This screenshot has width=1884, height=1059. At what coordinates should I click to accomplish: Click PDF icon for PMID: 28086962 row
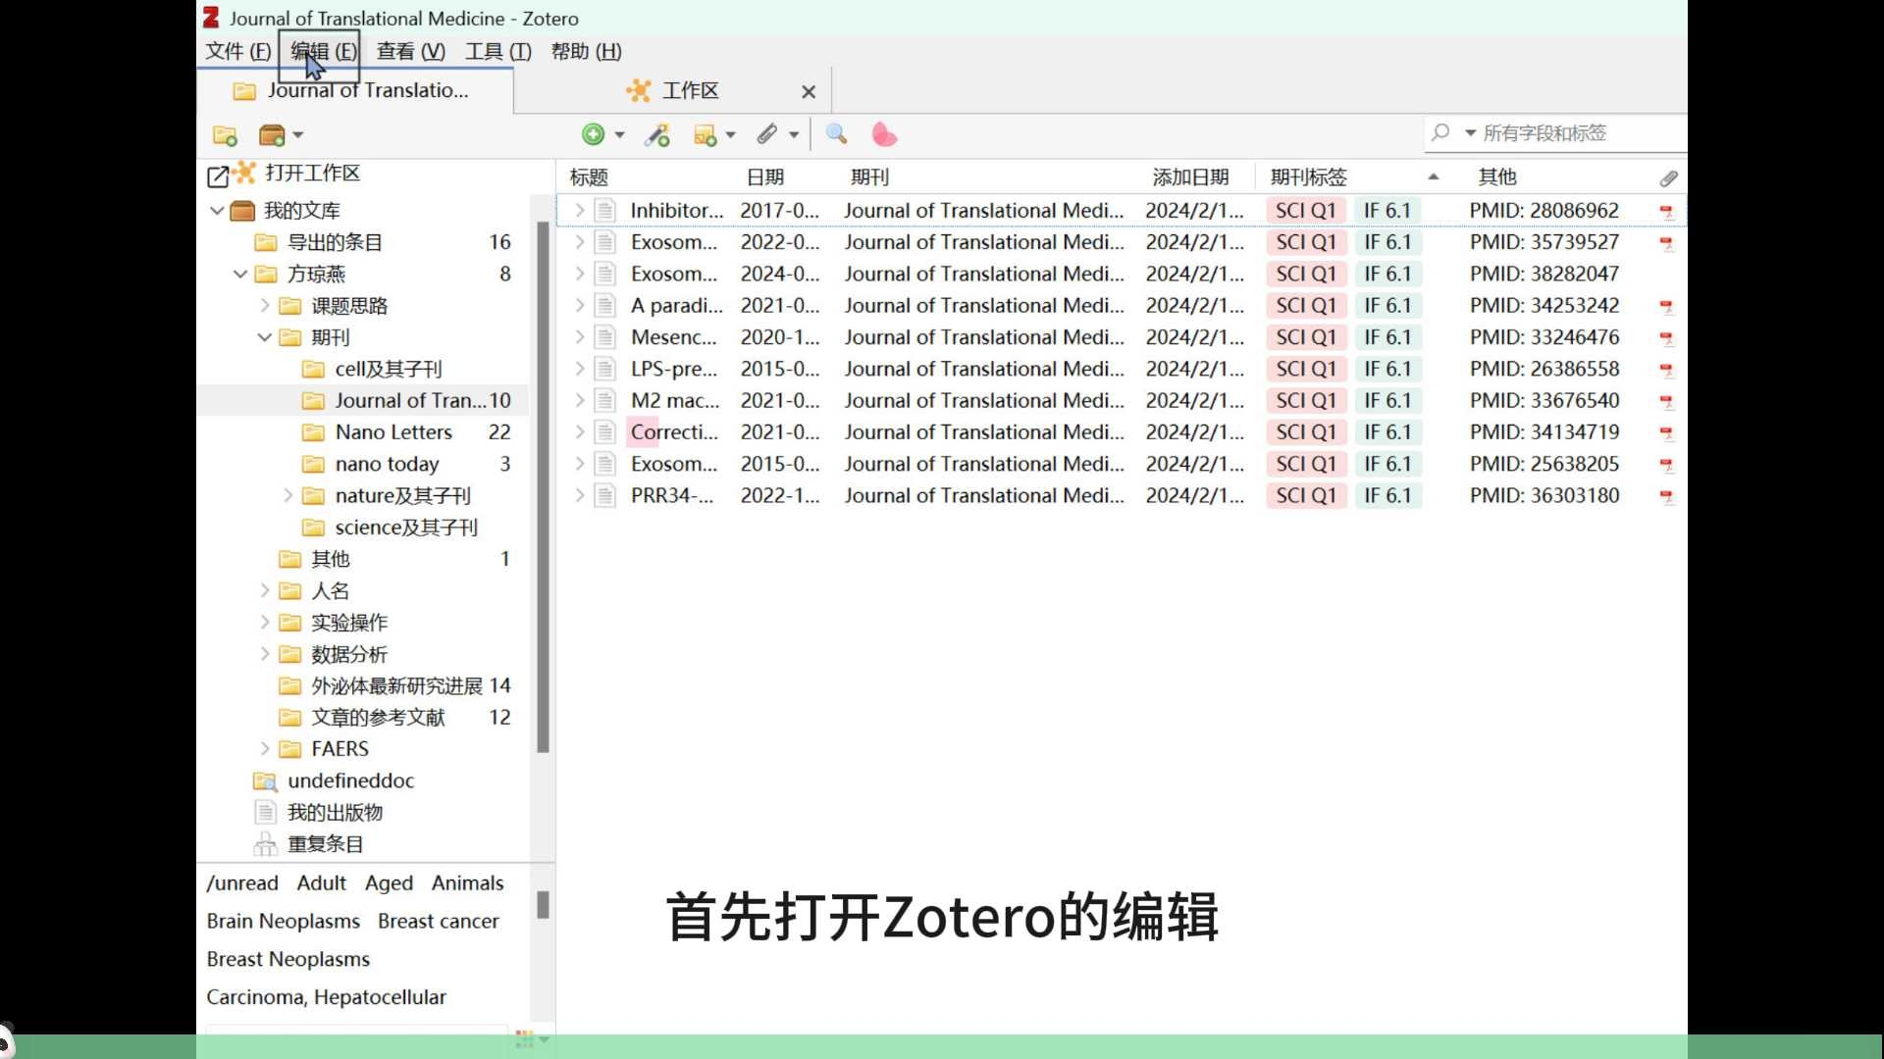click(x=1666, y=212)
